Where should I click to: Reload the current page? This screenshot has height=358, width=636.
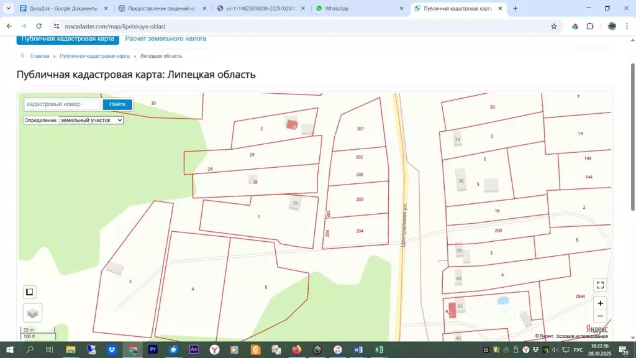click(x=39, y=26)
